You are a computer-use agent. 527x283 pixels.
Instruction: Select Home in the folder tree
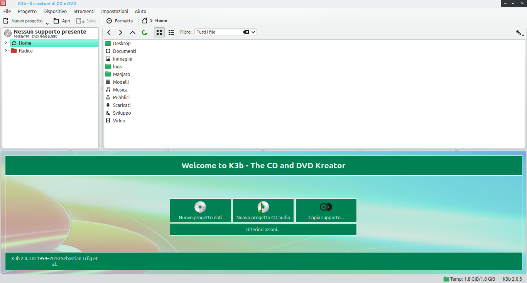pos(54,43)
